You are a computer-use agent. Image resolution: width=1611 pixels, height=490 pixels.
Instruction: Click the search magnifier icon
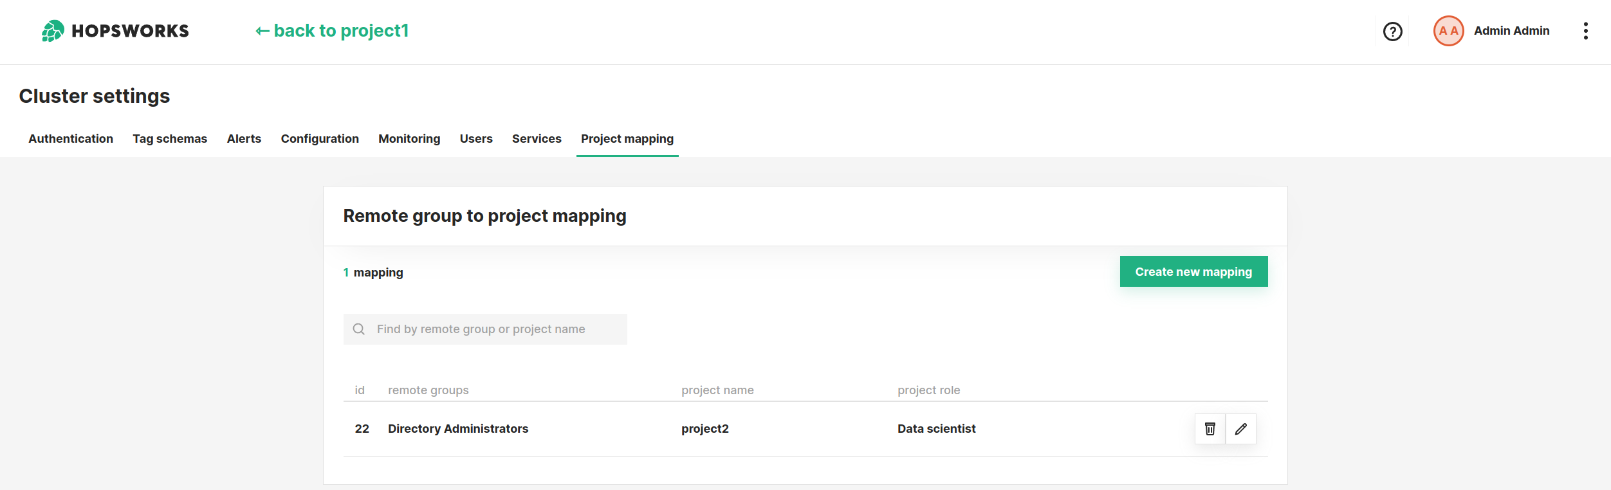pos(359,329)
